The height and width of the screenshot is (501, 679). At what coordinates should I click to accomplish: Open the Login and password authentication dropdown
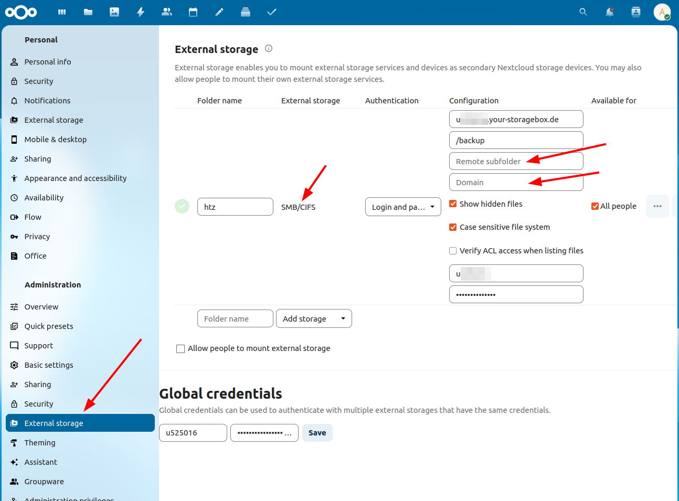(x=403, y=207)
